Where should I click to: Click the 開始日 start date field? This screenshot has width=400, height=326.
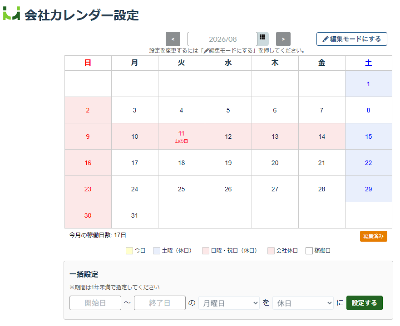pyautogui.click(x=95, y=303)
